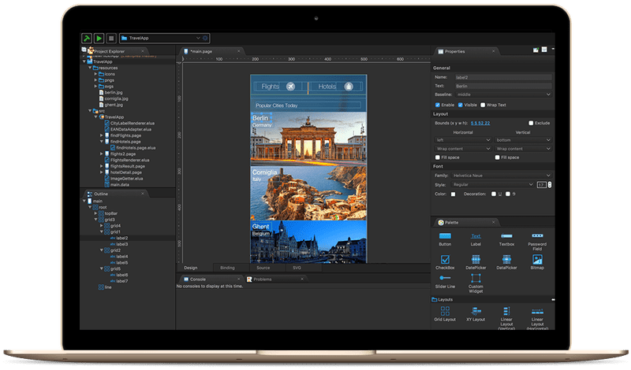The height and width of the screenshot is (370, 631).
Task: Click the Stop square toolbar button
Action: (x=111, y=38)
